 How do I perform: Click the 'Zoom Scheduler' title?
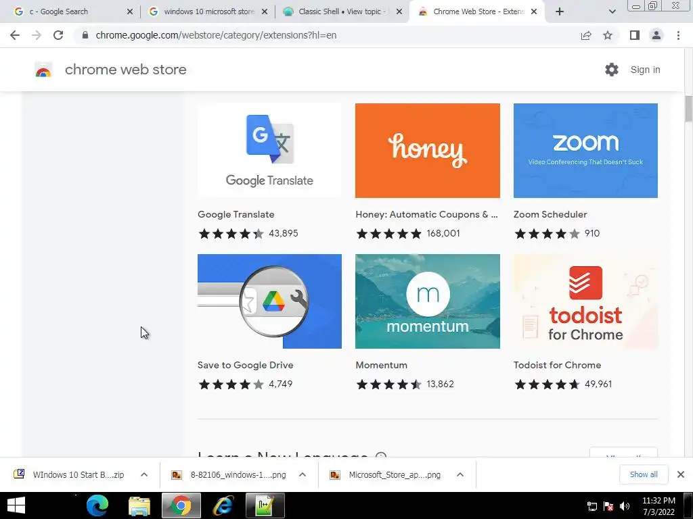550,214
